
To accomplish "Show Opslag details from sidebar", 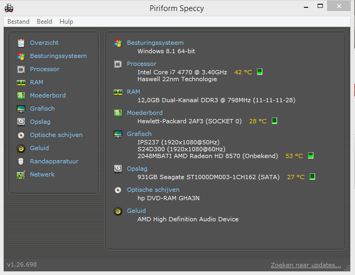I will click(40, 122).
